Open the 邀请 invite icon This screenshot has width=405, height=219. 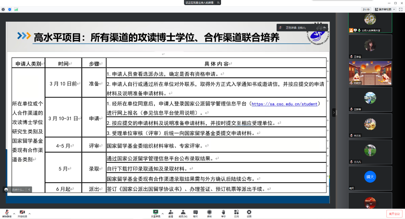click(x=171, y=213)
